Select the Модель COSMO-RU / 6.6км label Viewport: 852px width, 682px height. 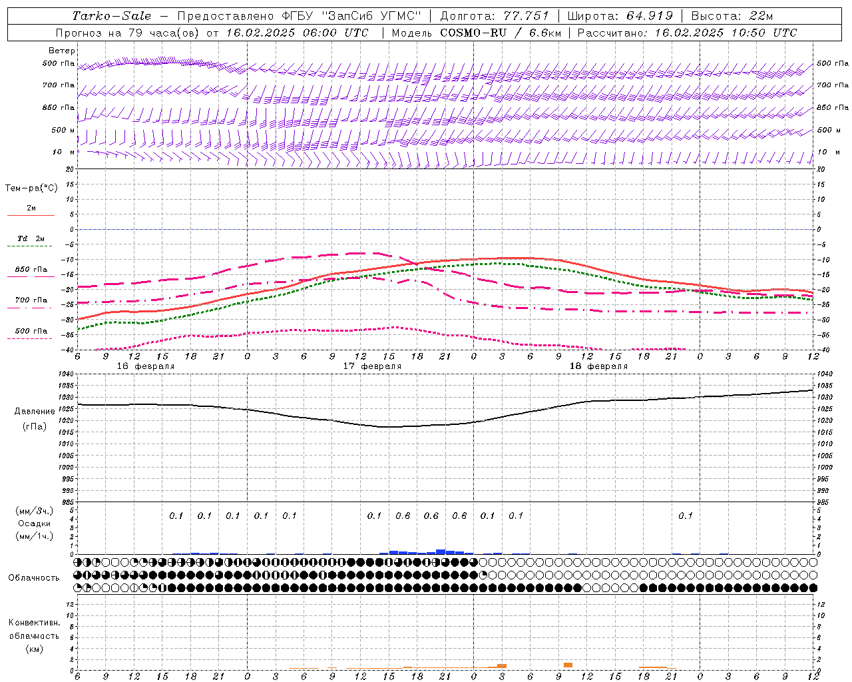[477, 33]
